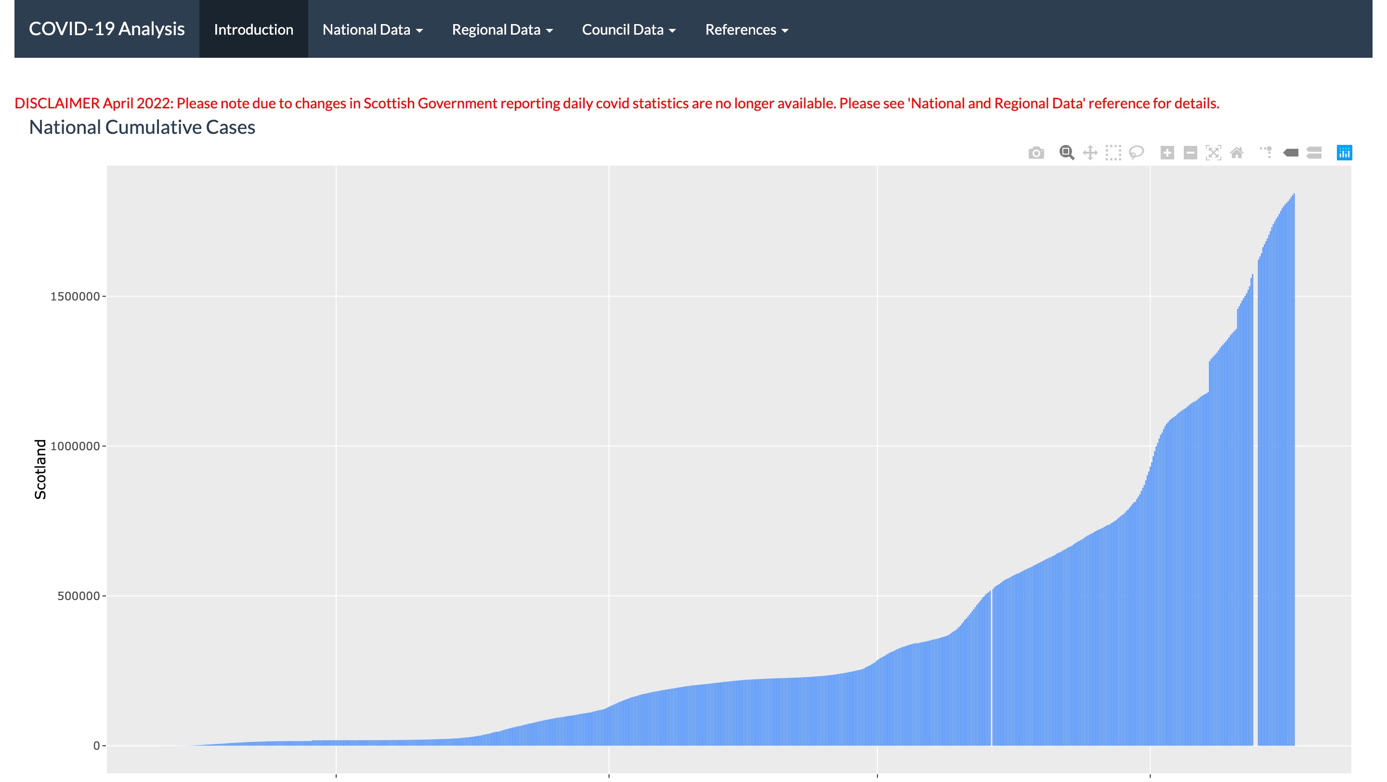Open the Plotly logo link icon

pos(1344,153)
